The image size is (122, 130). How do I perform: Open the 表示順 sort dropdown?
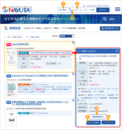point(67,36)
